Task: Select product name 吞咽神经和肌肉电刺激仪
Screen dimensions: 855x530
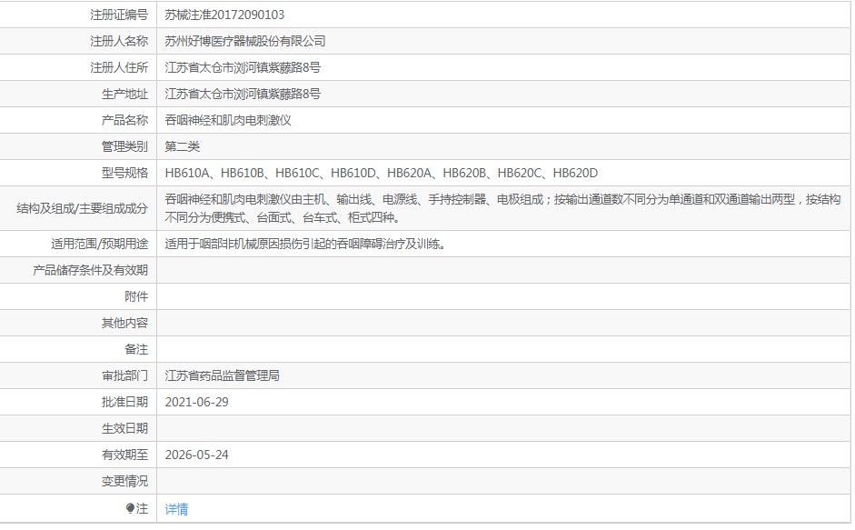Action: coord(228,120)
